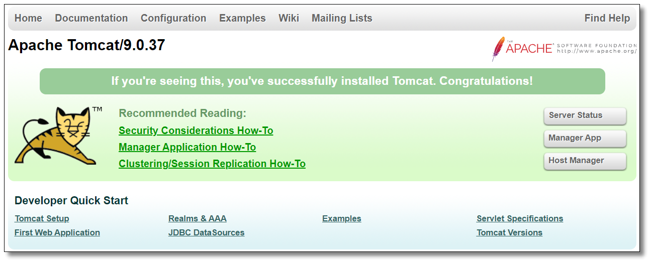Click the Host Manager button

(585, 161)
